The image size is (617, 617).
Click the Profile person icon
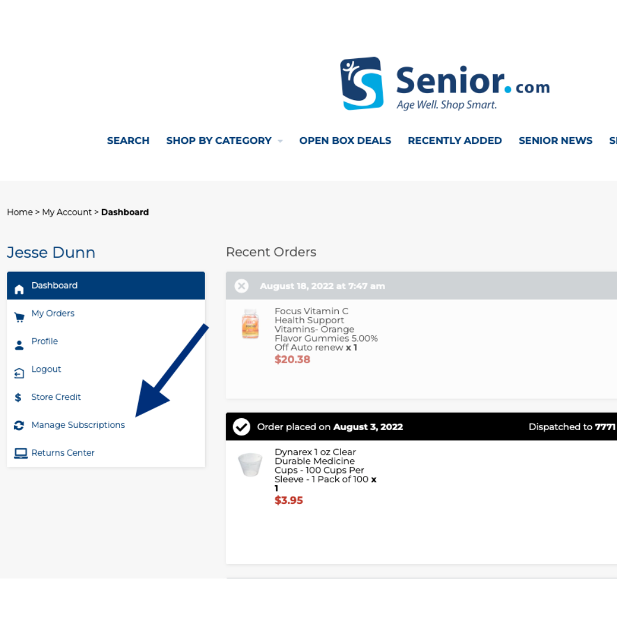coord(19,345)
